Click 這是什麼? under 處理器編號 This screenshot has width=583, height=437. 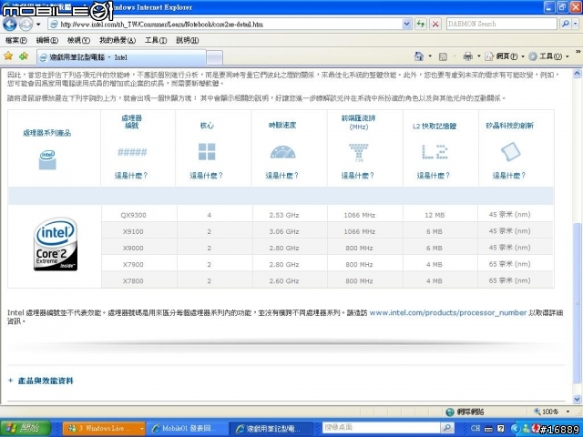(x=131, y=176)
